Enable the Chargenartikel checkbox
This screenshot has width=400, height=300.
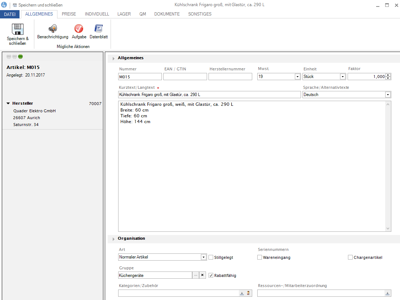[x=350, y=257]
